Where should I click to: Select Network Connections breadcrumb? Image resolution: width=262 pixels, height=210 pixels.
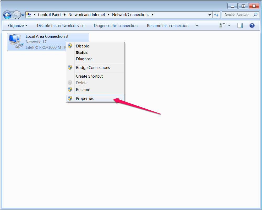(x=130, y=15)
